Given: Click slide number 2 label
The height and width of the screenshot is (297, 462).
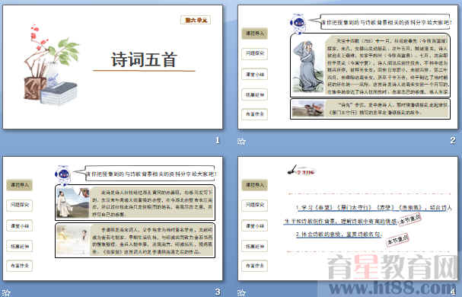Looking at the screenshot, I should (x=453, y=140).
